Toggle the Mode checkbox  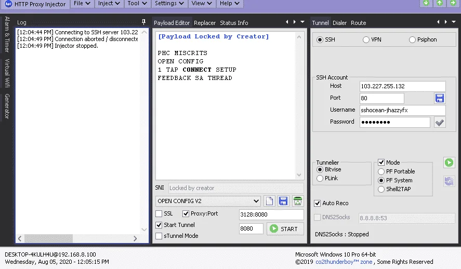[x=381, y=163]
